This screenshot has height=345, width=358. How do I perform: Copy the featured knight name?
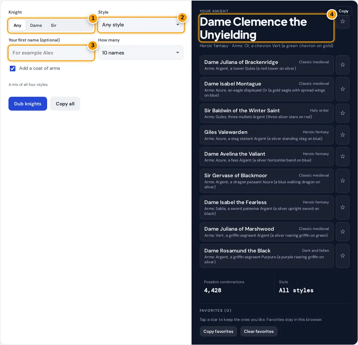pyautogui.click(x=343, y=11)
